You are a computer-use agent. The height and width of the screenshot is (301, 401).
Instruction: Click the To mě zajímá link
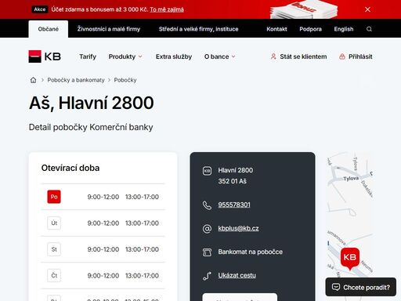click(167, 9)
